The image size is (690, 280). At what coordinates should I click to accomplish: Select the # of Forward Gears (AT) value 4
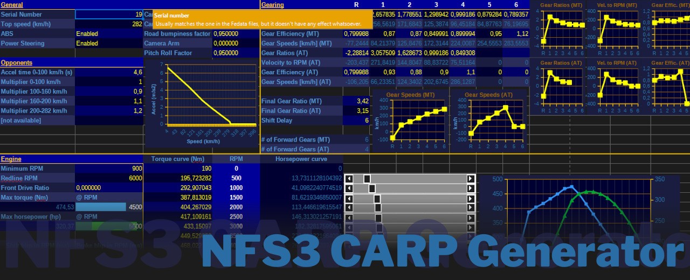(x=356, y=150)
